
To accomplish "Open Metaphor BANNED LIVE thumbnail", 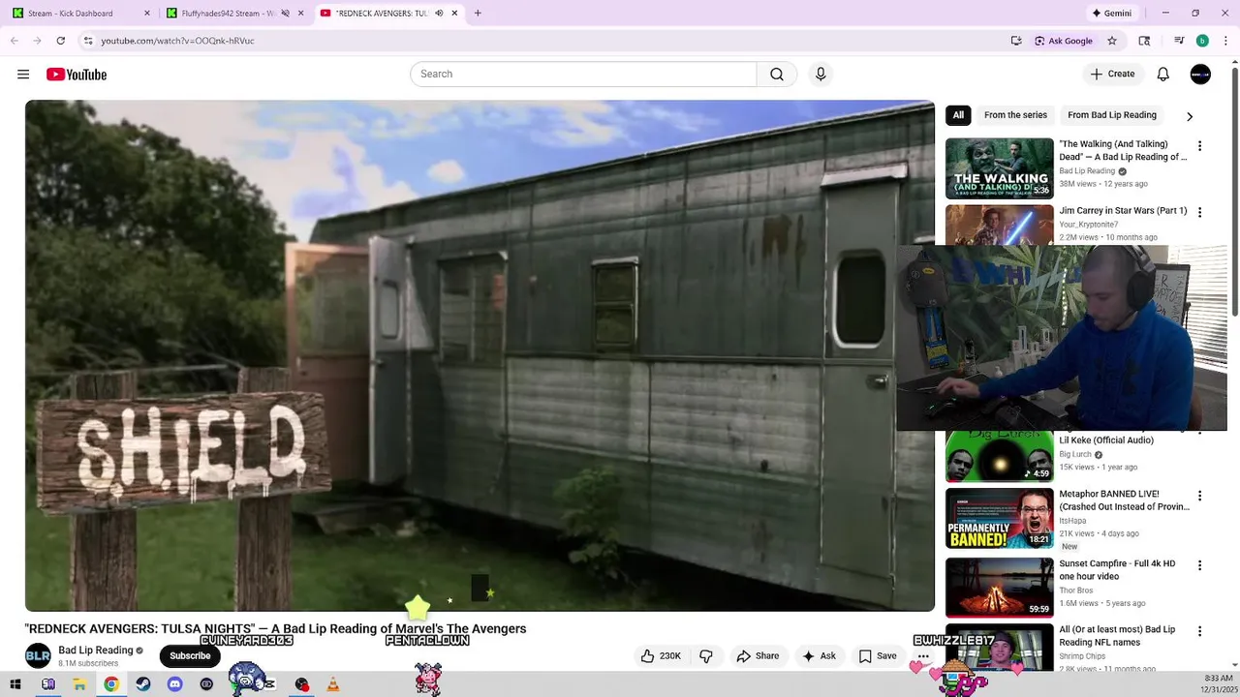I will click(999, 518).
